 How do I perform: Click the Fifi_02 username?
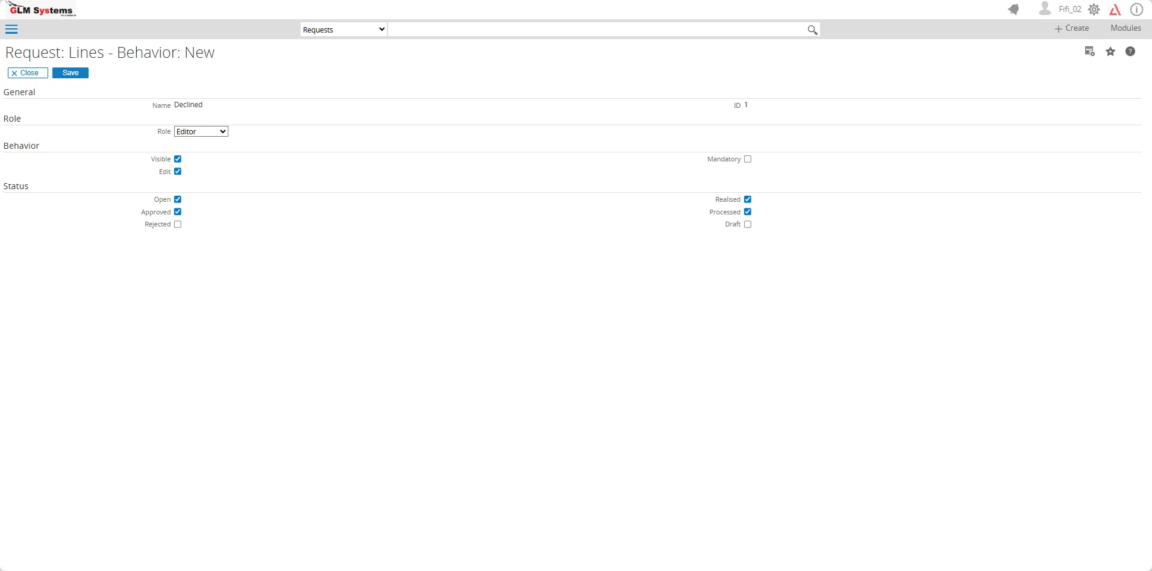tap(1070, 9)
